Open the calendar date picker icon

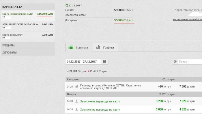point(104,62)
